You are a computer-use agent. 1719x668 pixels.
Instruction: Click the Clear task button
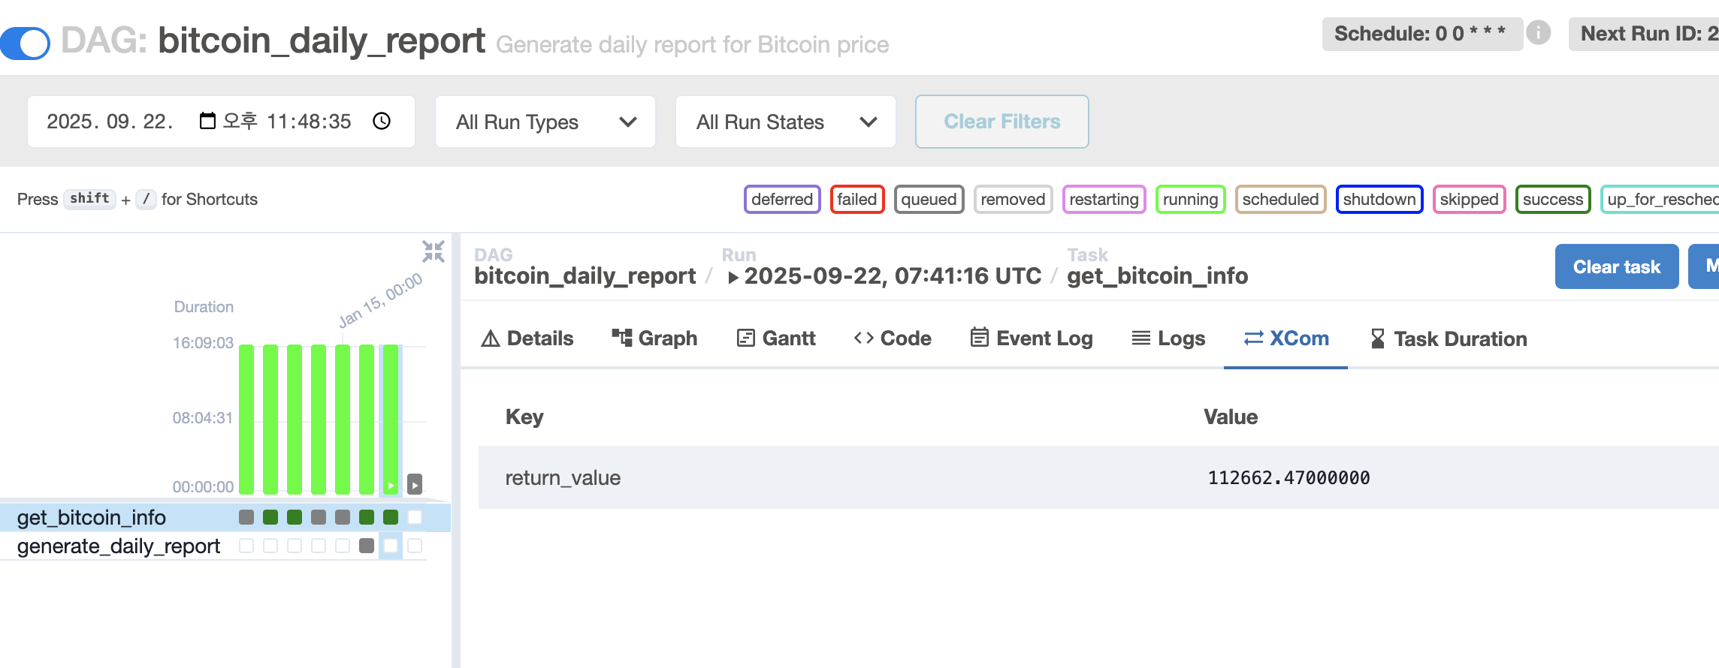point(1616,266)
